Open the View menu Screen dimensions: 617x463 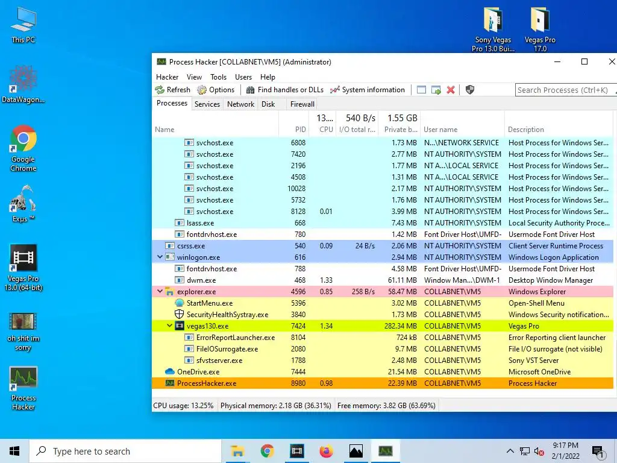coord(194,77)
